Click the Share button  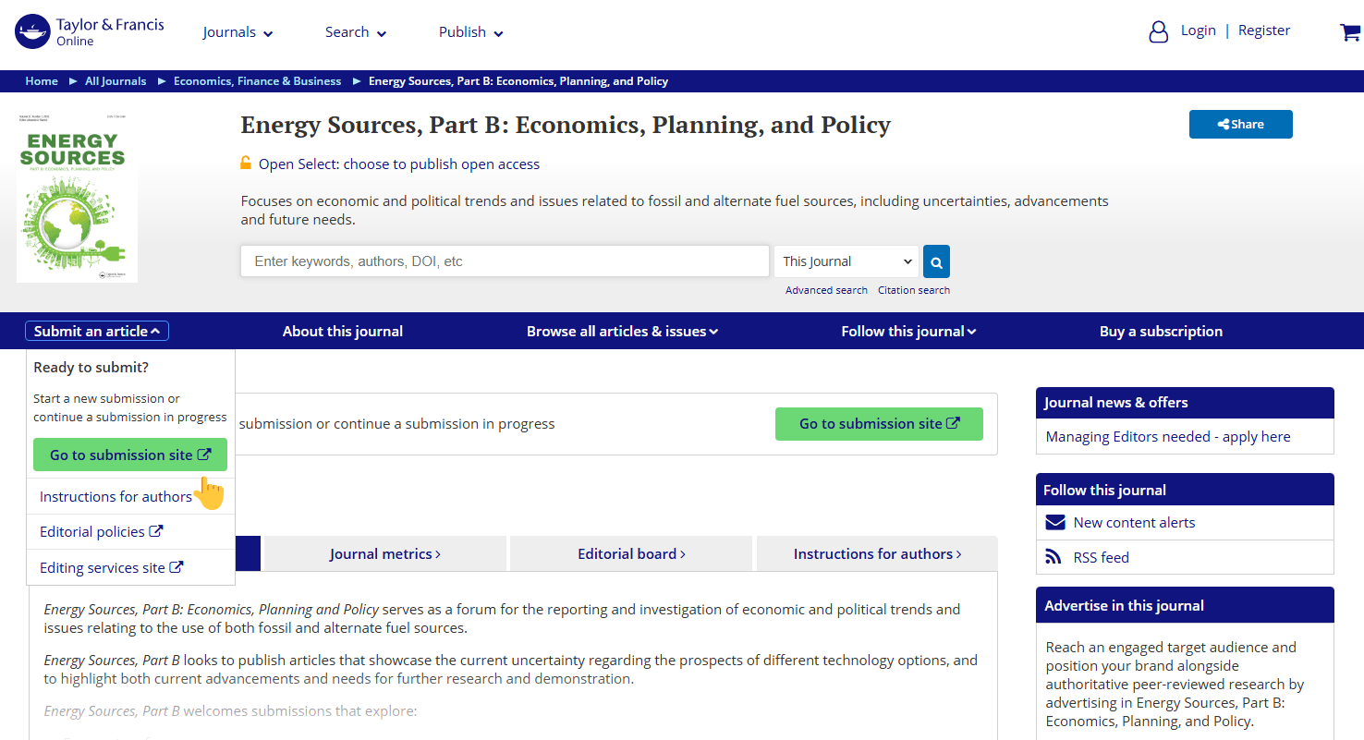click(x=1241, y=125)
